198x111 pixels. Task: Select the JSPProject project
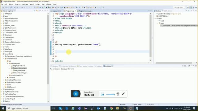pyautogui.click(x=8, y=51)
